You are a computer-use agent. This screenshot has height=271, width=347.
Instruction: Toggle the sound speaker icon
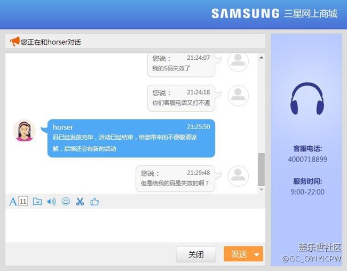tap(51, 202)
